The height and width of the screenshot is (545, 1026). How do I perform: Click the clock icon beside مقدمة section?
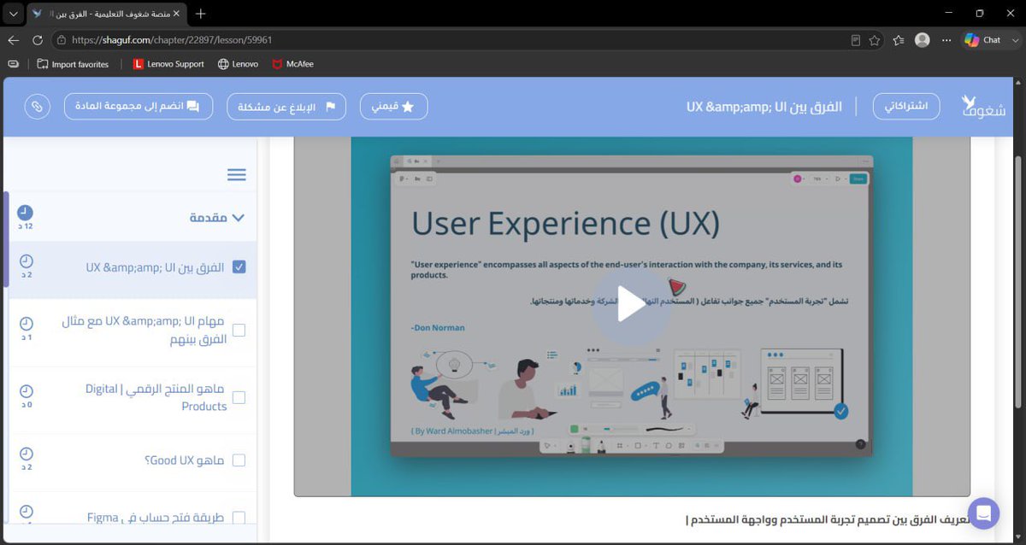pos(26,213)
